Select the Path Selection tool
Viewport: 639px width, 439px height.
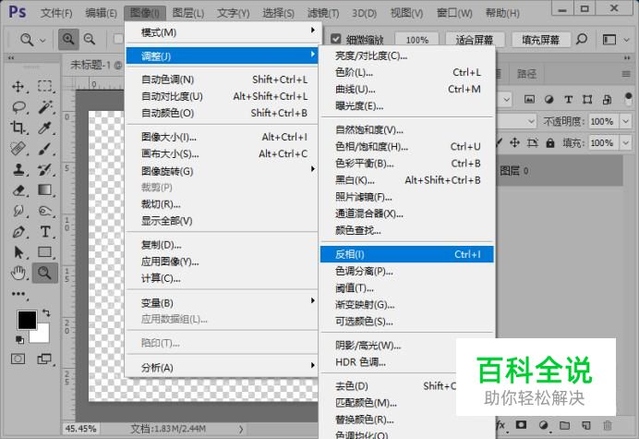18,252
